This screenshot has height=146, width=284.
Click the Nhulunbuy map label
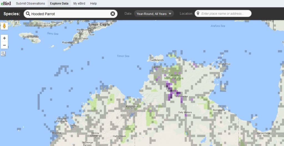(224, 64)
